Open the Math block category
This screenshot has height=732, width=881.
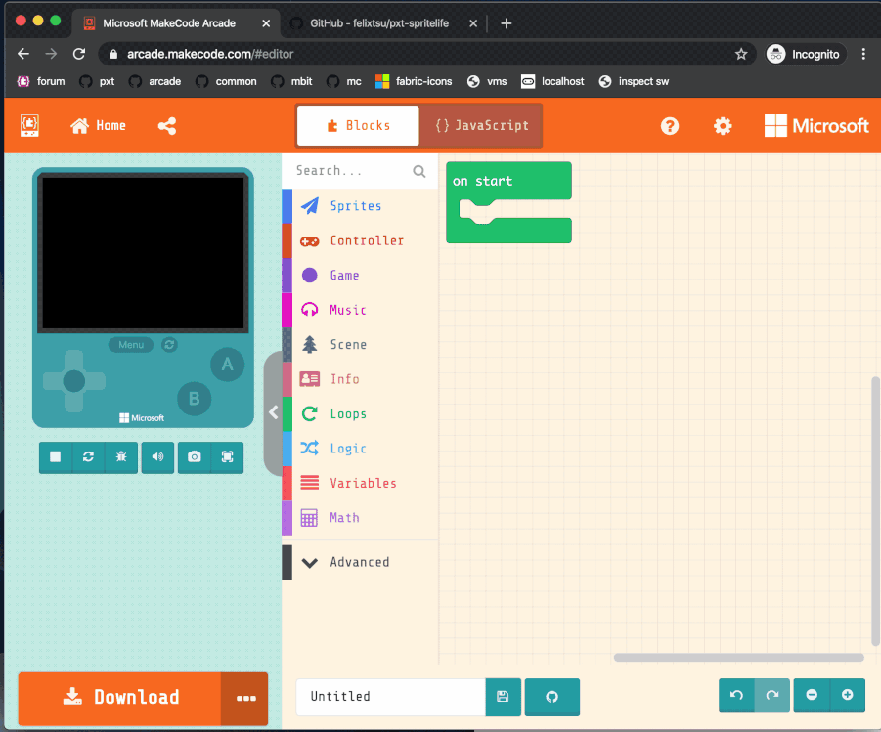pos(360,518)
